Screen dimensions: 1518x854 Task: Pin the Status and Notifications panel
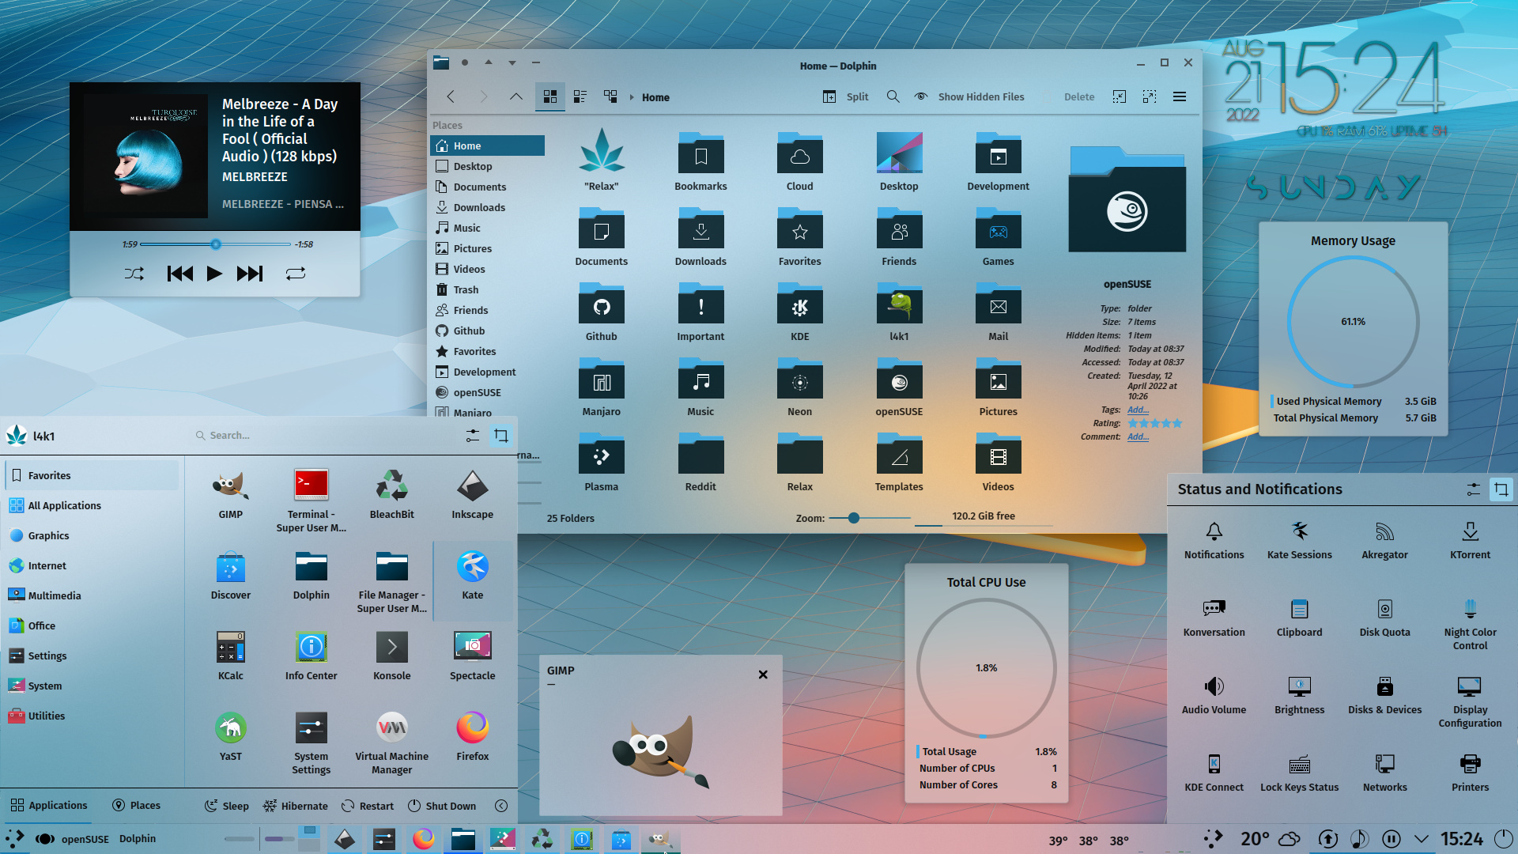click(1501, 489)
